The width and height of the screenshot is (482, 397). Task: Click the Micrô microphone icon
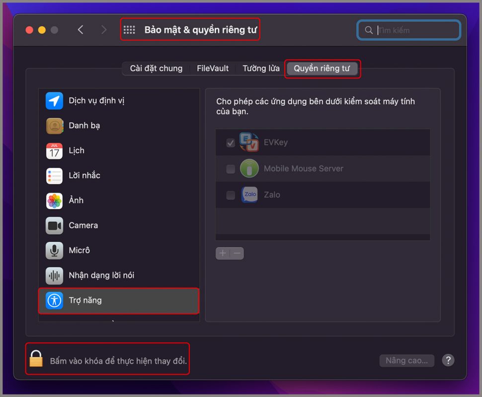[x=55, y=251]
